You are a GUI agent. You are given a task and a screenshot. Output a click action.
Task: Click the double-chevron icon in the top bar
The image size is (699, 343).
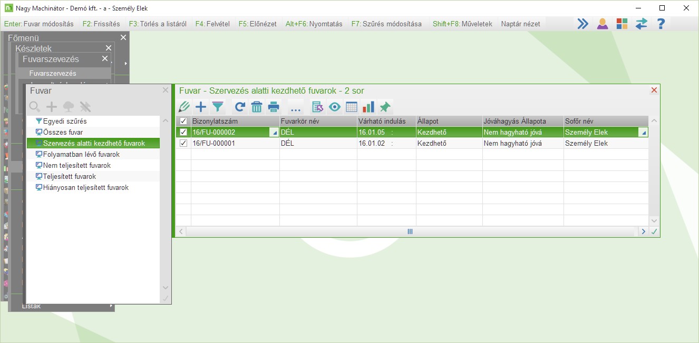click(582, 24)
